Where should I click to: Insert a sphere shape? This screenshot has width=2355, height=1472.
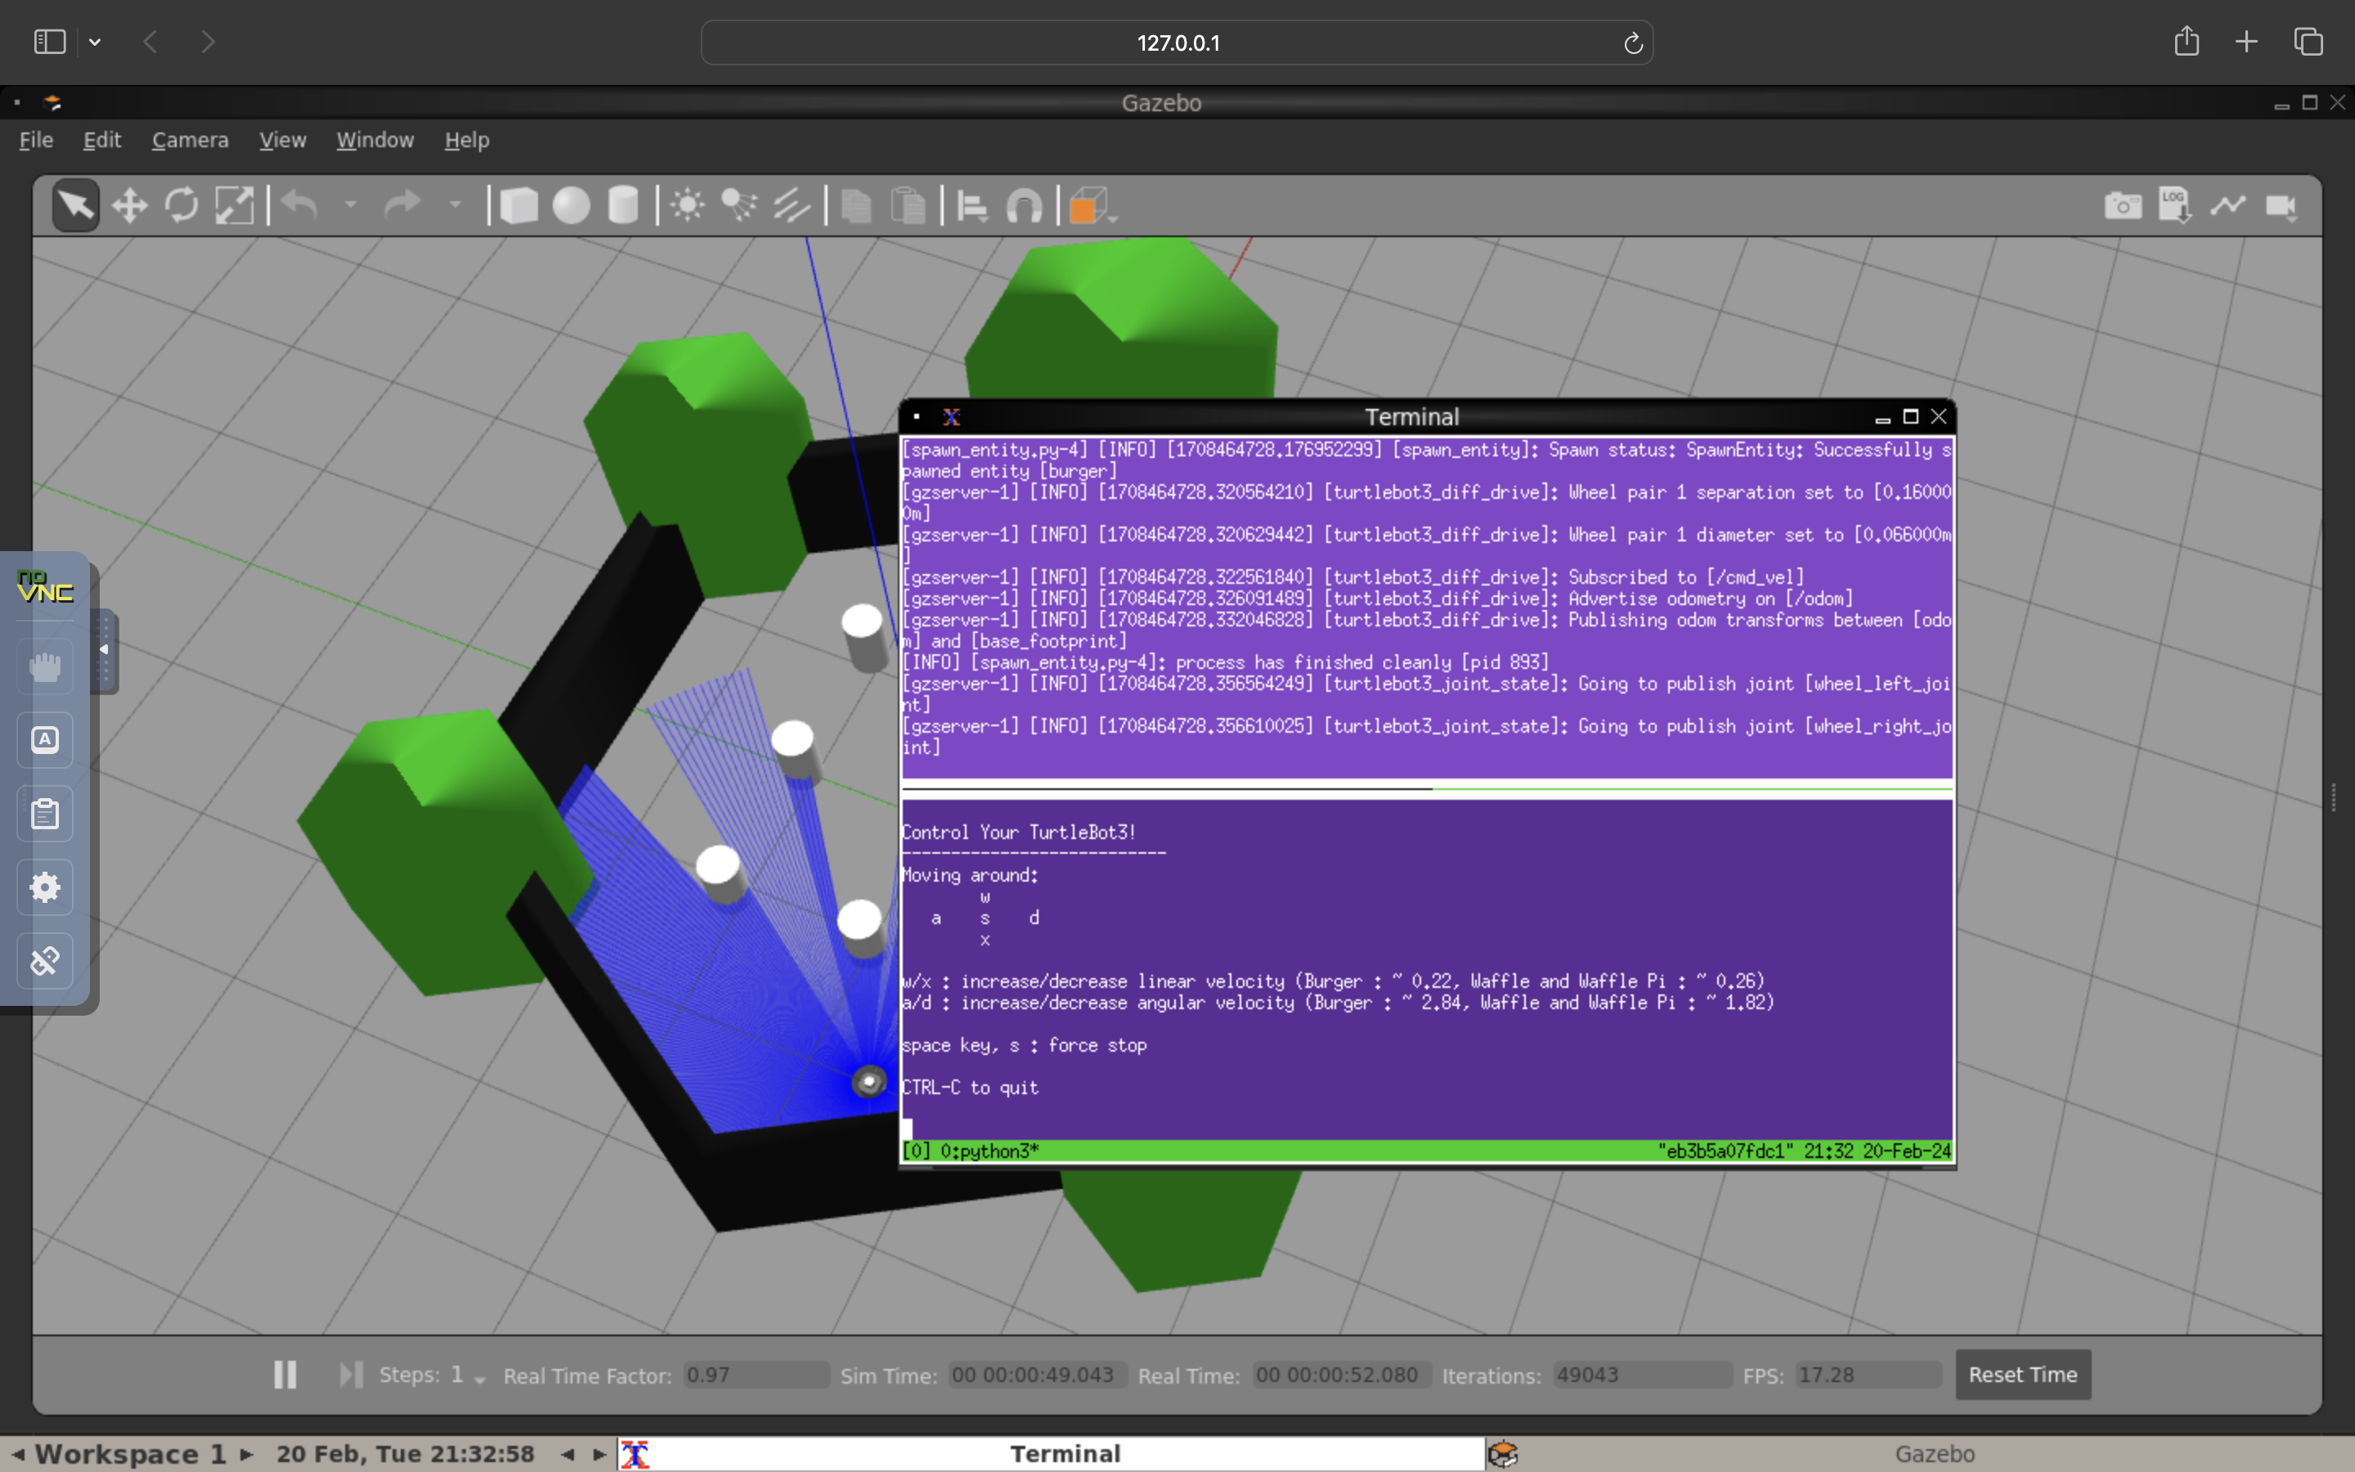pos(572,205)
